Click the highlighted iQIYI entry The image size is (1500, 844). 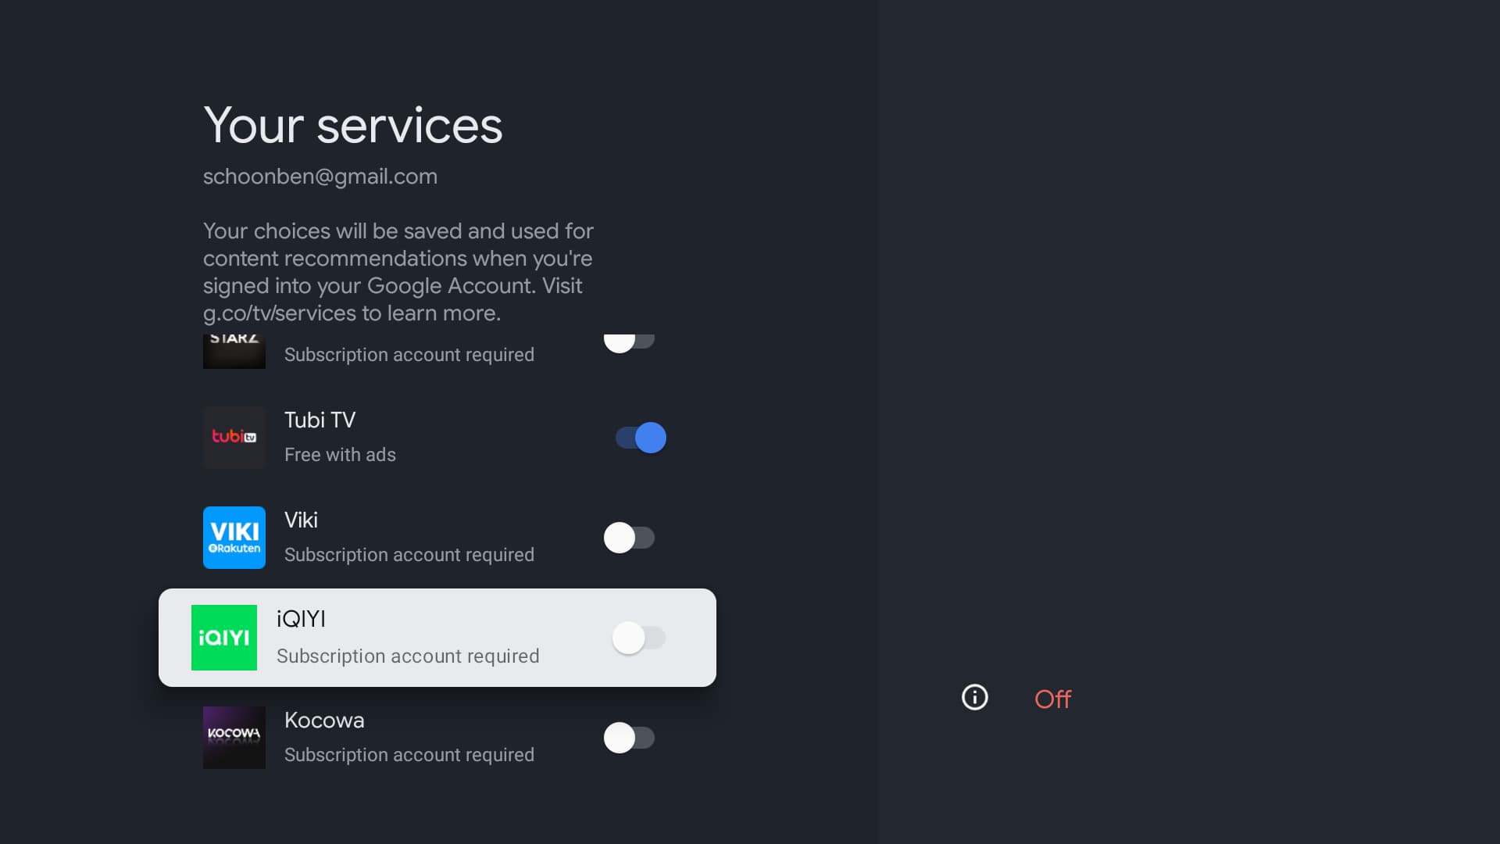436,637
